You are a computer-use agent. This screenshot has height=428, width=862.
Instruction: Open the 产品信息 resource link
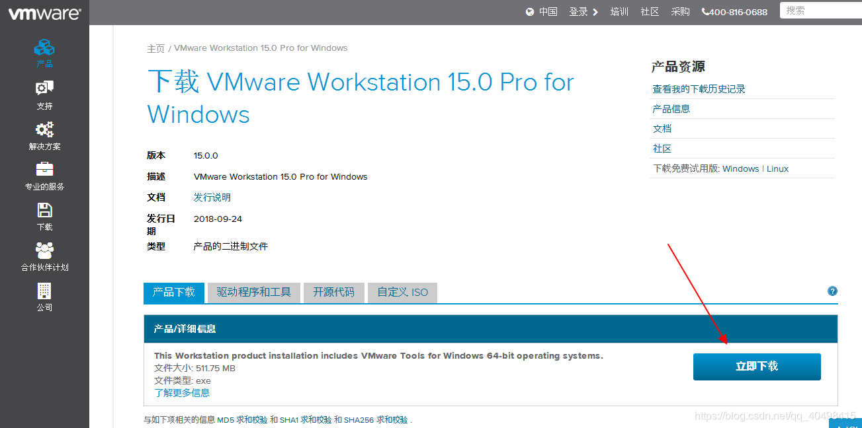(671, 109)
